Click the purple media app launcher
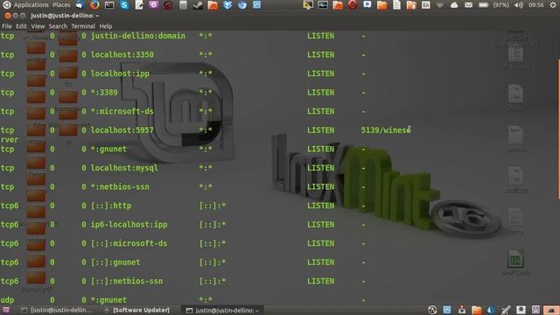Image resolution: width=560 pixels, height=315 pixels. [x=154, y=5]
